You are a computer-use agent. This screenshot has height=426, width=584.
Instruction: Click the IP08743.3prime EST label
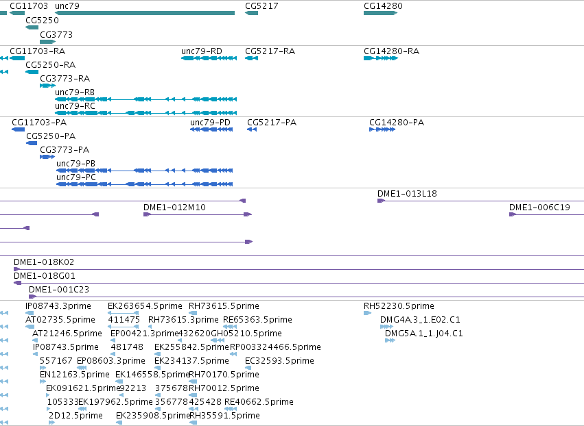(58, 306)
